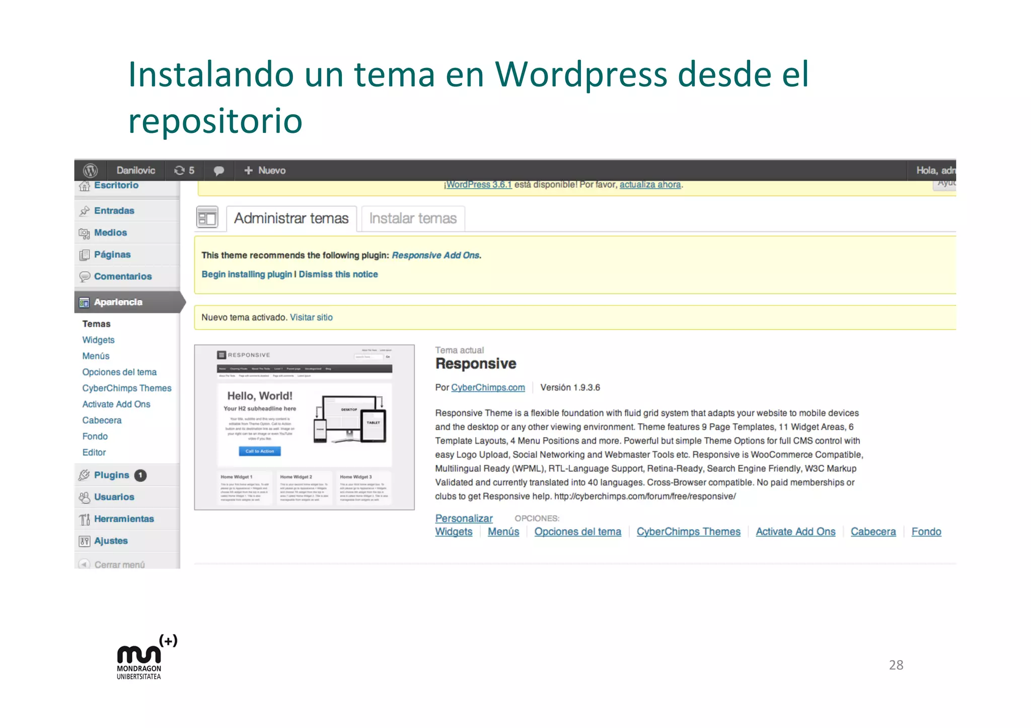Switch to Instalar temas tab

pos(413,218)
